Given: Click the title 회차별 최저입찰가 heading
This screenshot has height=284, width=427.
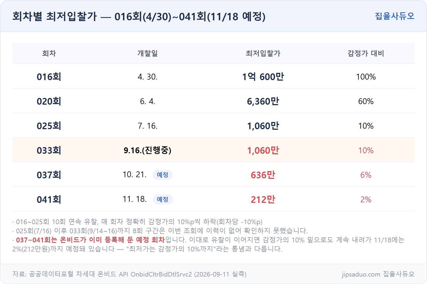Looking at the screenshot, I should pyautogui.click(x=139, y=17).
